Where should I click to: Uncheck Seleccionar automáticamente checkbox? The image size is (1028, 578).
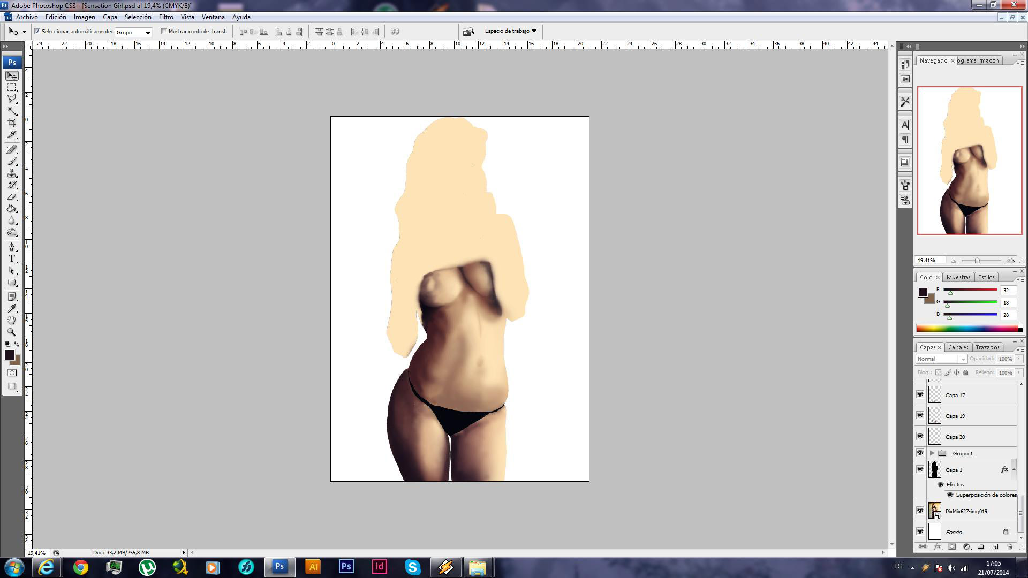point(37,32)
